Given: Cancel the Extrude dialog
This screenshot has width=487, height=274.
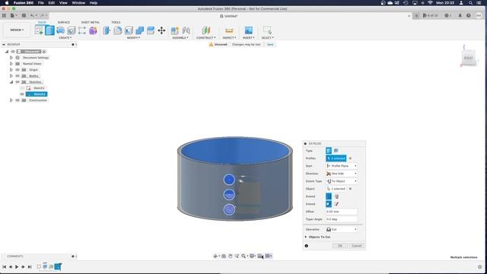Looking at the screenshot, I should [x=357, y=246].
